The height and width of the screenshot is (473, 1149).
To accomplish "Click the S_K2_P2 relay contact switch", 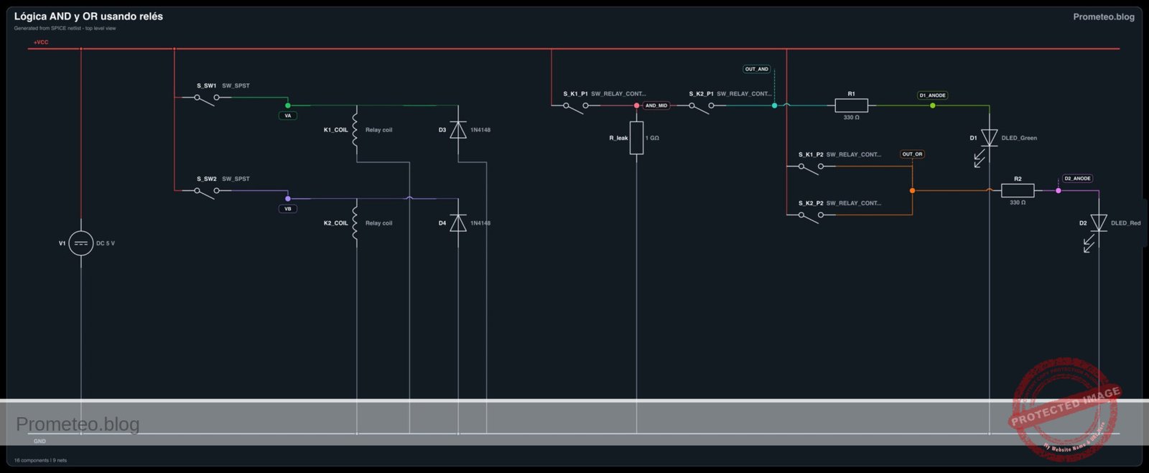I will click(811, 217).
